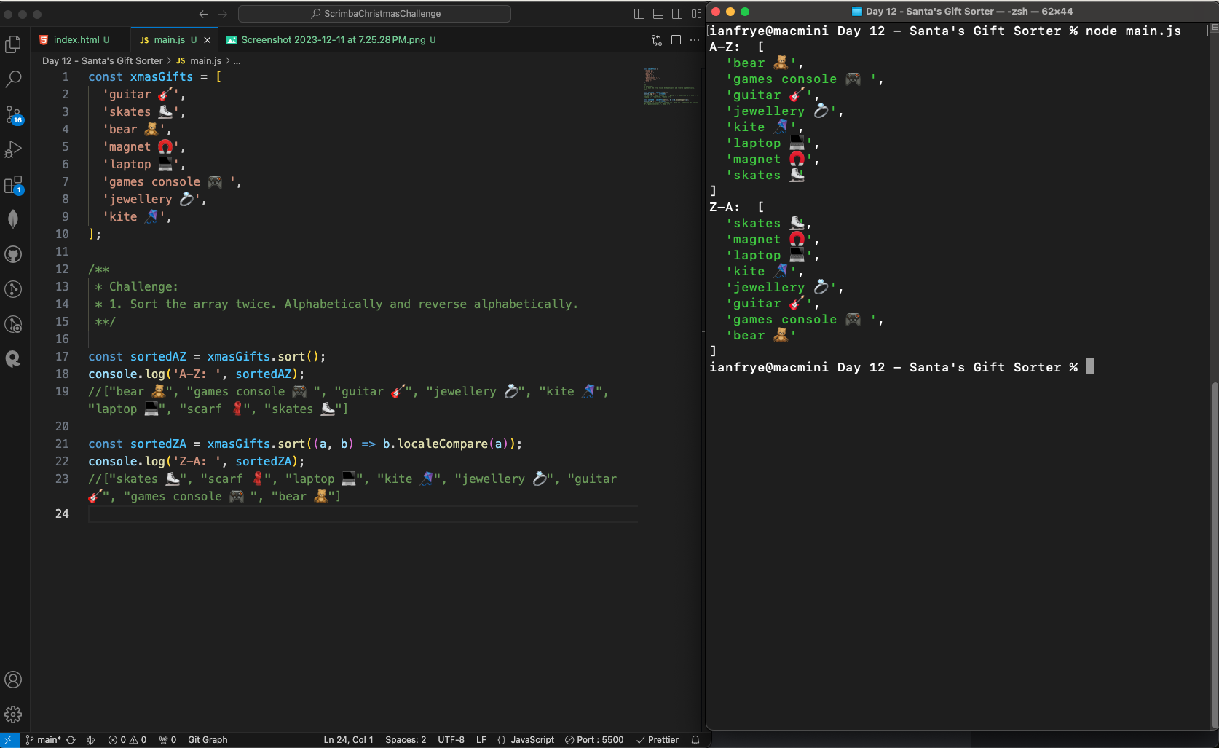This screenshot has height=748, width=1219.
Task: Open the customize layout dropdown
Action: point(695,13)
